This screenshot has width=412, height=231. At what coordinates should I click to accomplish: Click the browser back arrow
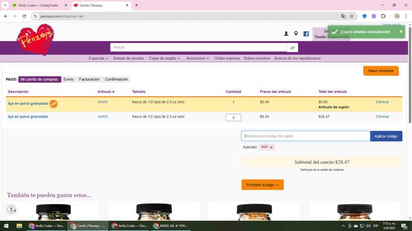(x=6, y=16)
